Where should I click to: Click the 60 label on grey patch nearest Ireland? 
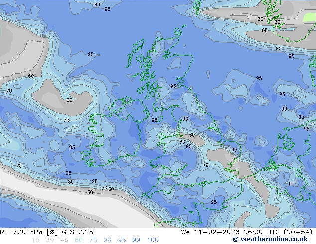click(69, 100)
